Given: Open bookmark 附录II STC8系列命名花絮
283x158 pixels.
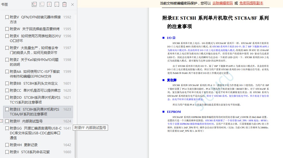Looking at the screenshot, I should [30, 152].
